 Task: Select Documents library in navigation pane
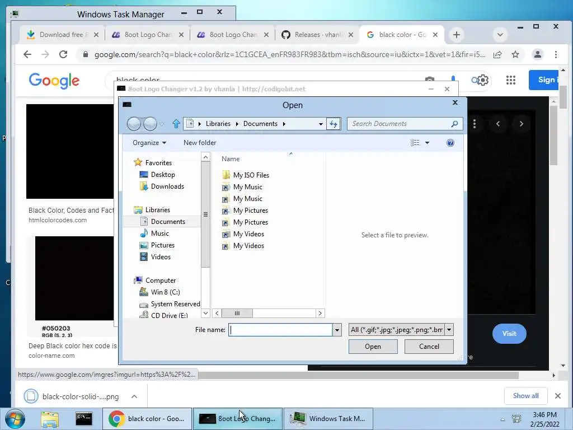click(168, 221)
